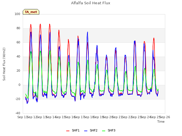Screen dimensions: 182x136
Task: Click the 20 y-axis tick label
Action: coord(18,71)
